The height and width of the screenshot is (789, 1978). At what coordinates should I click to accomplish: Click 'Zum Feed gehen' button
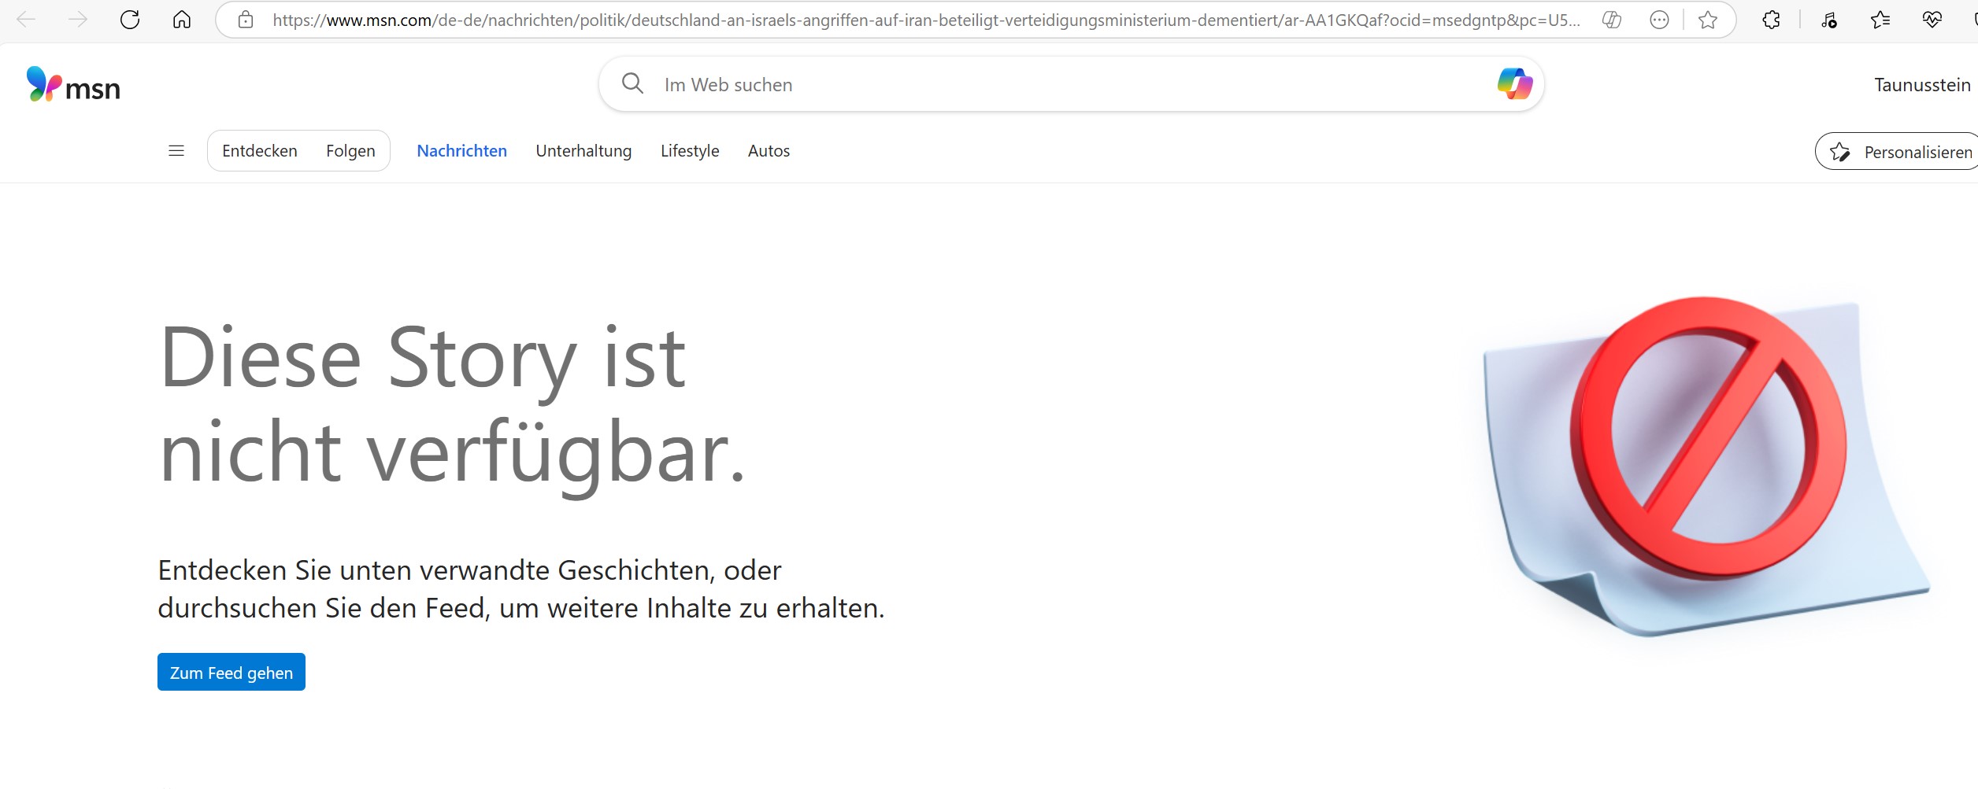[232, 672]
